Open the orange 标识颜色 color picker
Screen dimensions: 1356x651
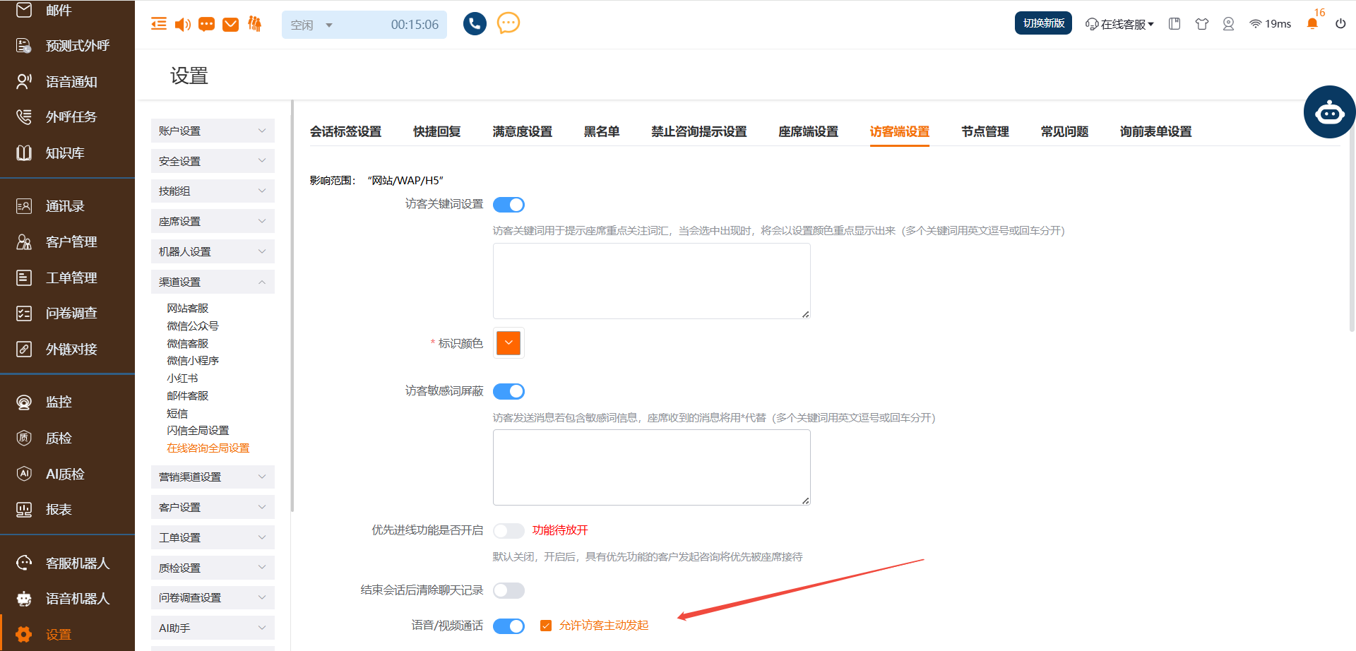point(509,343)
